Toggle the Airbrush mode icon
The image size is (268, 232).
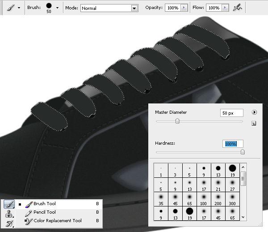238,8
